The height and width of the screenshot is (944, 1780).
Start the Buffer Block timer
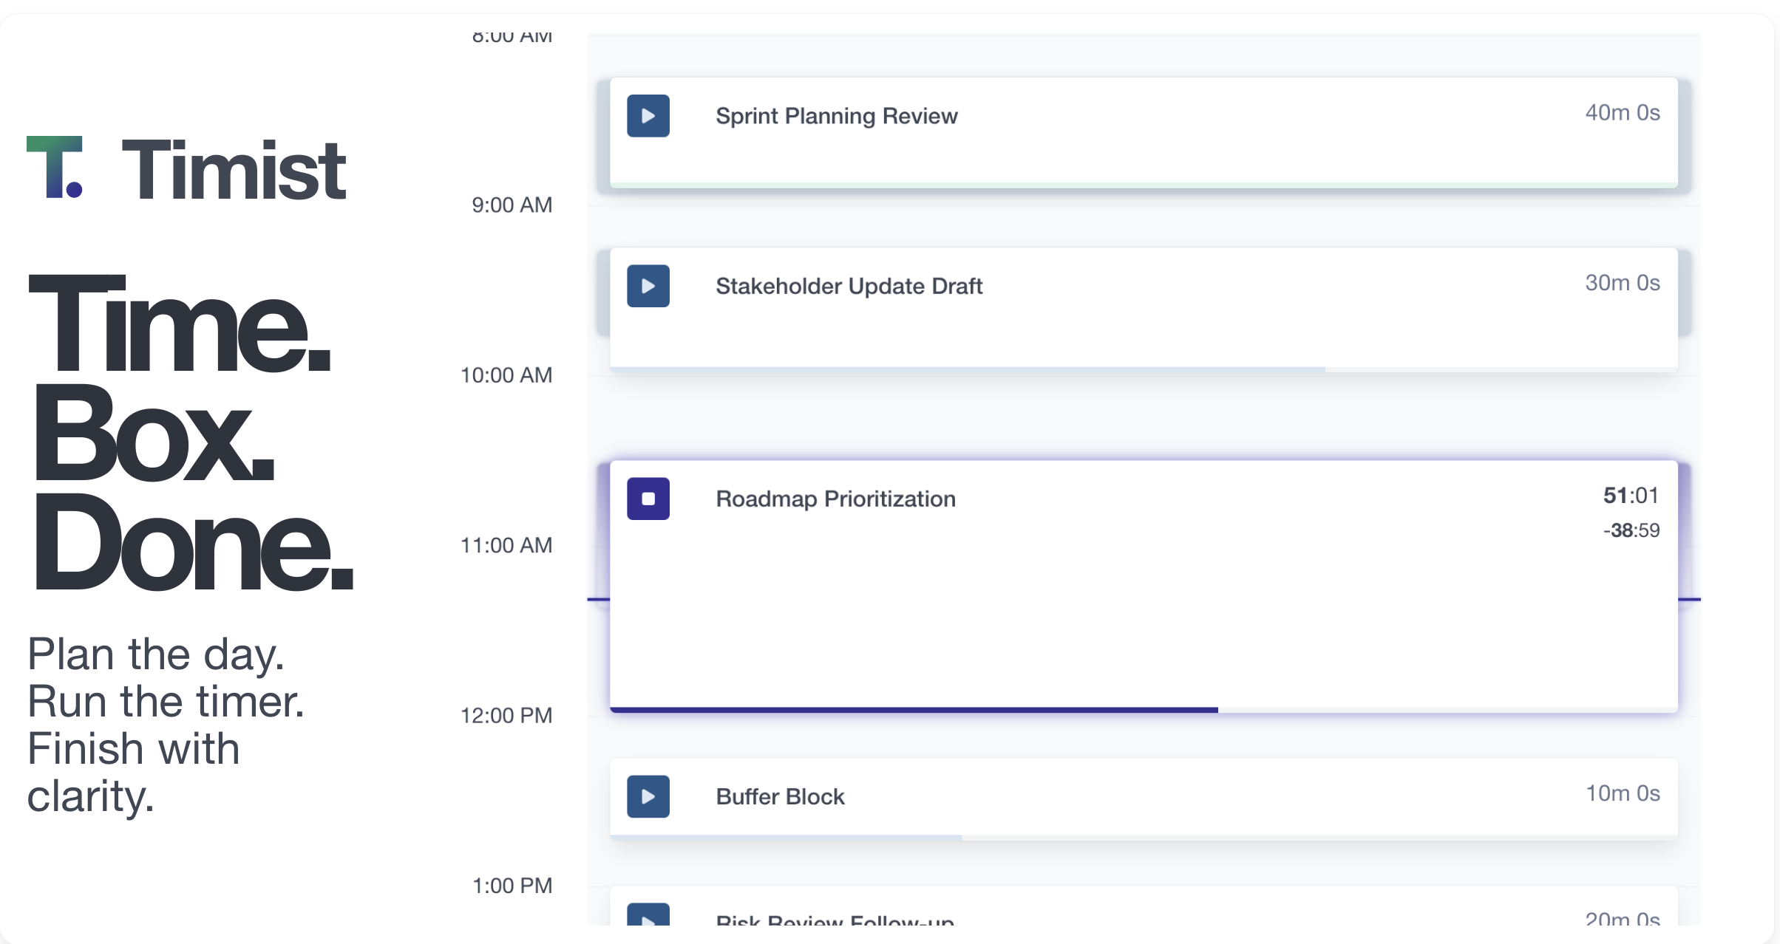tap(648, 796)
